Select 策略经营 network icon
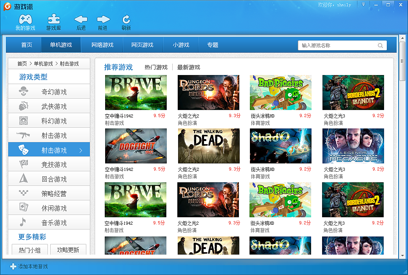Screen dimensions: 408x275 click(x=24, y=193)
